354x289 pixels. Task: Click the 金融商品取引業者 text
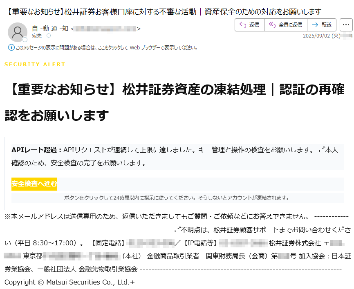coord(173,256)
